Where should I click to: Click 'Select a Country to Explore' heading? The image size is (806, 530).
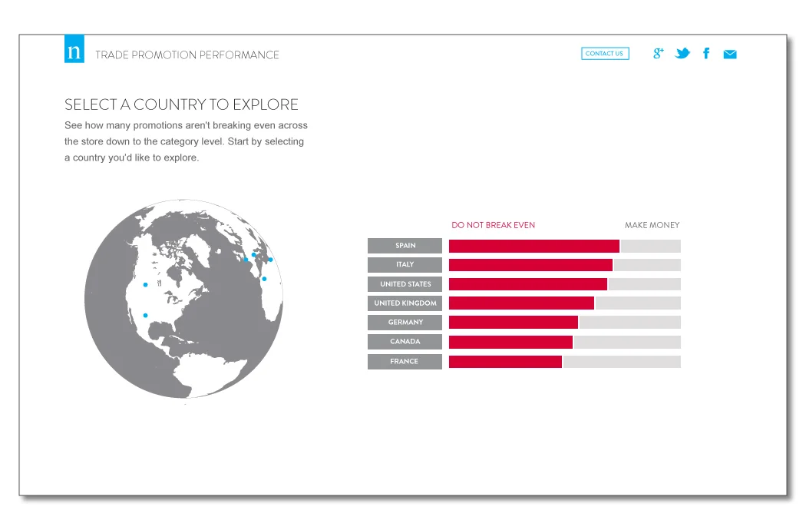click(x=181, y=104)
